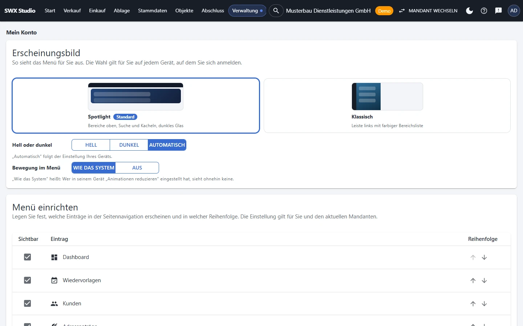Toggle dark mode moon icon

469,11
